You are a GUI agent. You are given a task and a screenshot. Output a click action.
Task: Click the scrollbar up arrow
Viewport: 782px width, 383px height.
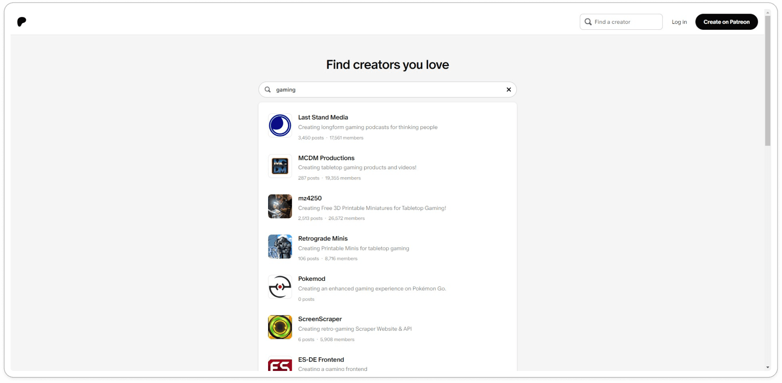pyautogui.click(x=768, y=13)
